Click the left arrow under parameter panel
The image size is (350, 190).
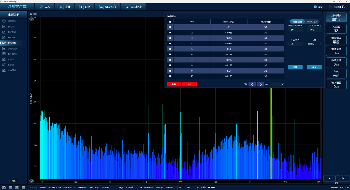click(329, 178)
